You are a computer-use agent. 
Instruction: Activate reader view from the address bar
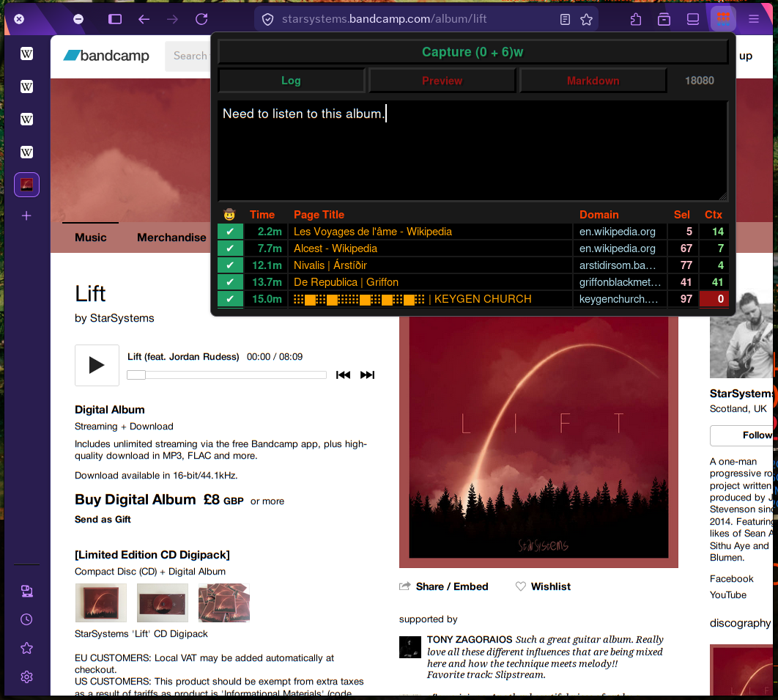tap(564, 19)
